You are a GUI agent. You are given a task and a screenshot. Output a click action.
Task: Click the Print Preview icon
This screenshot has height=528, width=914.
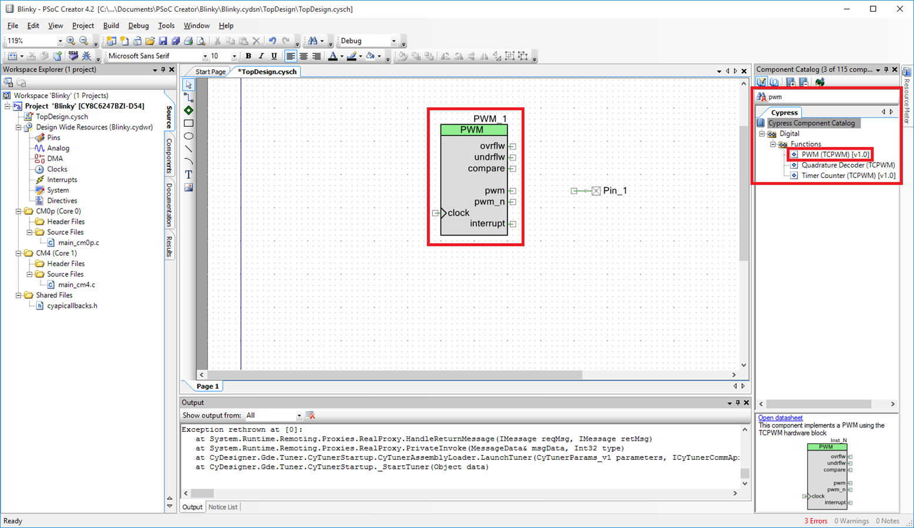[201, 41]
